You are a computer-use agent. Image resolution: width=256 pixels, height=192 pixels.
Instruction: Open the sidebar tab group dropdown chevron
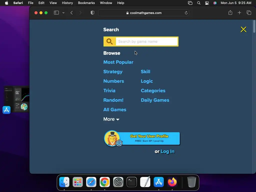(63, 13)
